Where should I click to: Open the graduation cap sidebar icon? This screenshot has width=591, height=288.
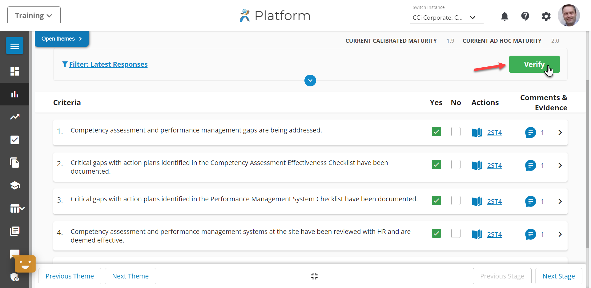[14, 185]
